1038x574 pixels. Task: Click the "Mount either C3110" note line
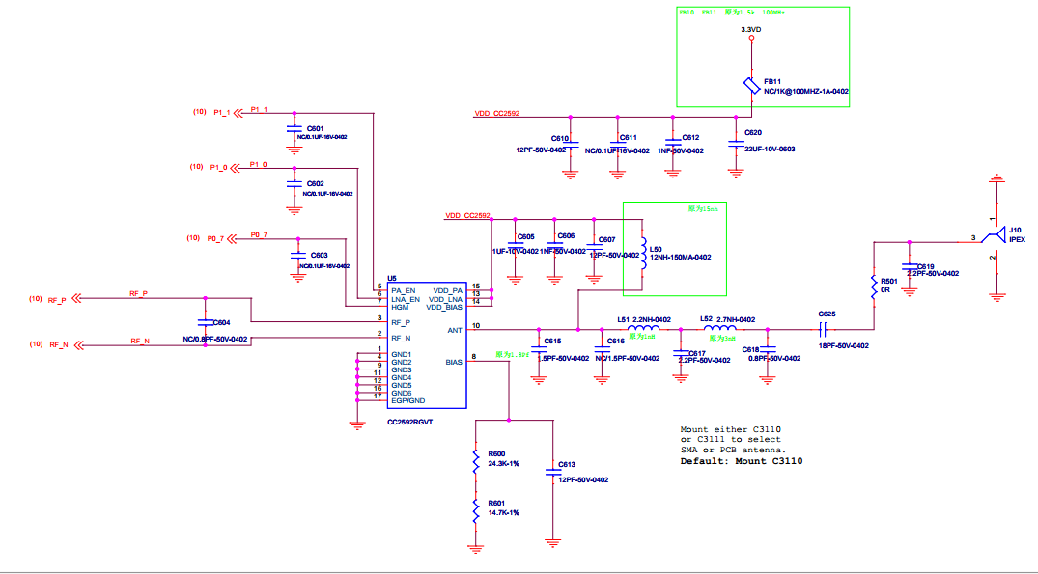731,430
